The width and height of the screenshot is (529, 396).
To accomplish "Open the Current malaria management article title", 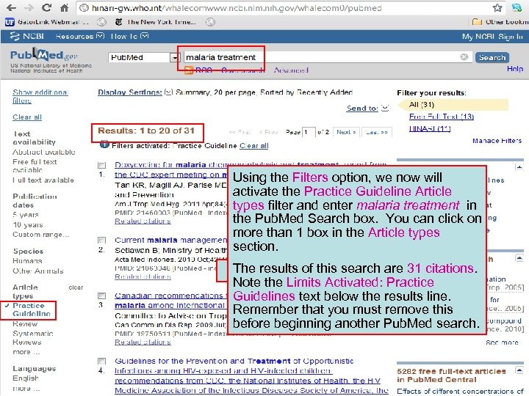I will [170, 240].
